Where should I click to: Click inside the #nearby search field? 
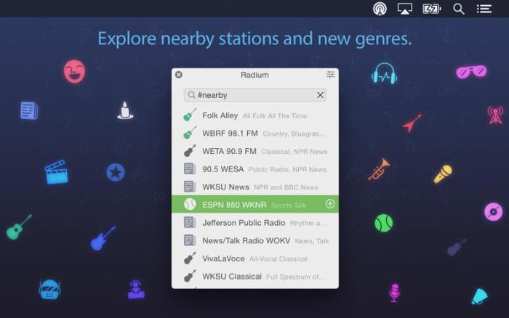point(254,95)
